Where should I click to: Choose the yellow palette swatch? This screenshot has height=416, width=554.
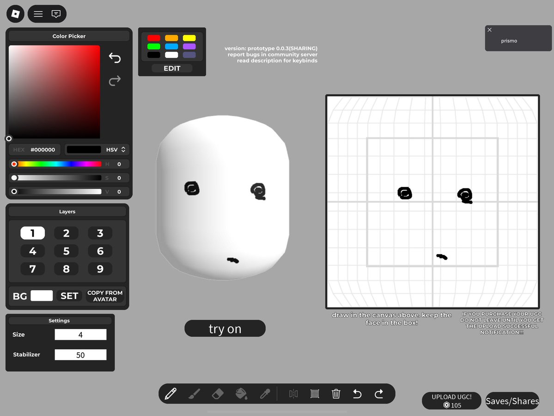point(189,38)
